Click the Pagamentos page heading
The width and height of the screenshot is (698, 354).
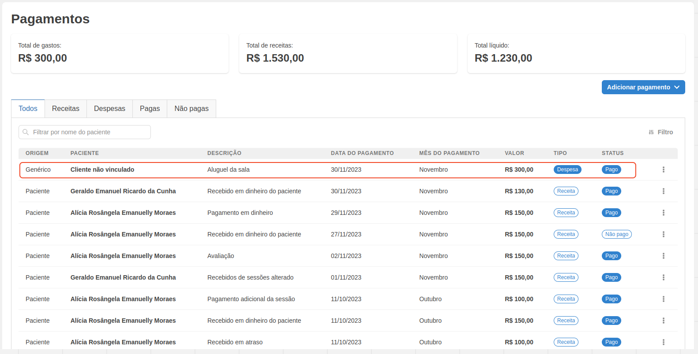(50, 19)
